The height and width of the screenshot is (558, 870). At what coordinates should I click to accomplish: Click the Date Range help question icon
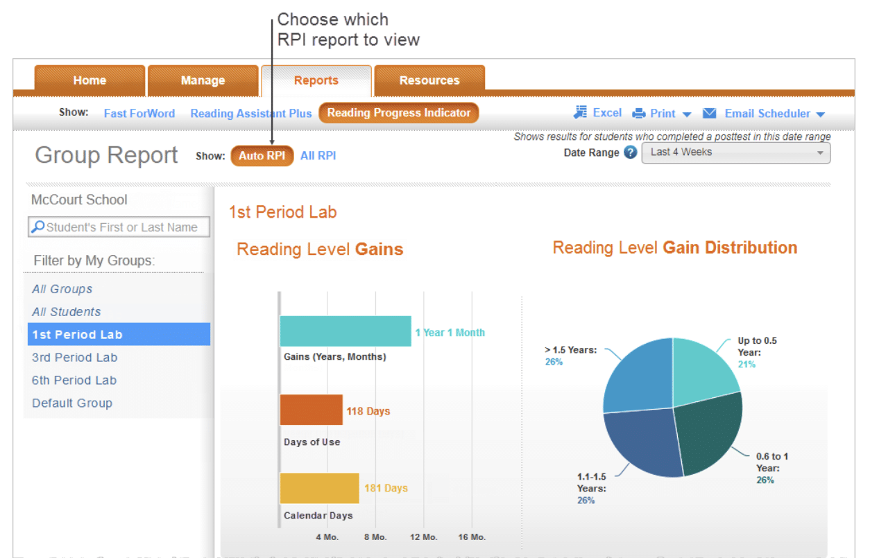tap(630, 152)
